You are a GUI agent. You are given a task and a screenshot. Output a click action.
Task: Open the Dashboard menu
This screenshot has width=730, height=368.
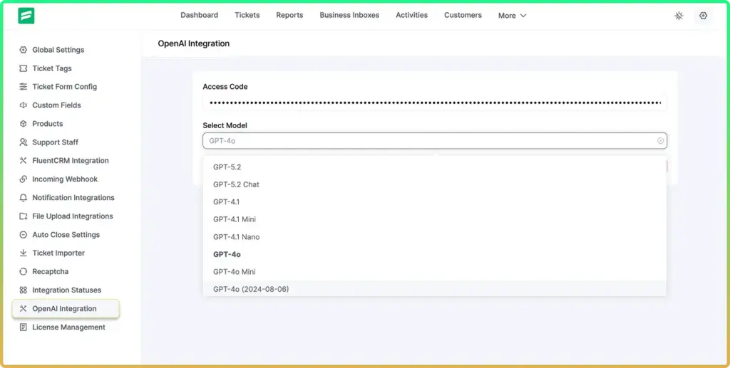click(x=200, y=16)
